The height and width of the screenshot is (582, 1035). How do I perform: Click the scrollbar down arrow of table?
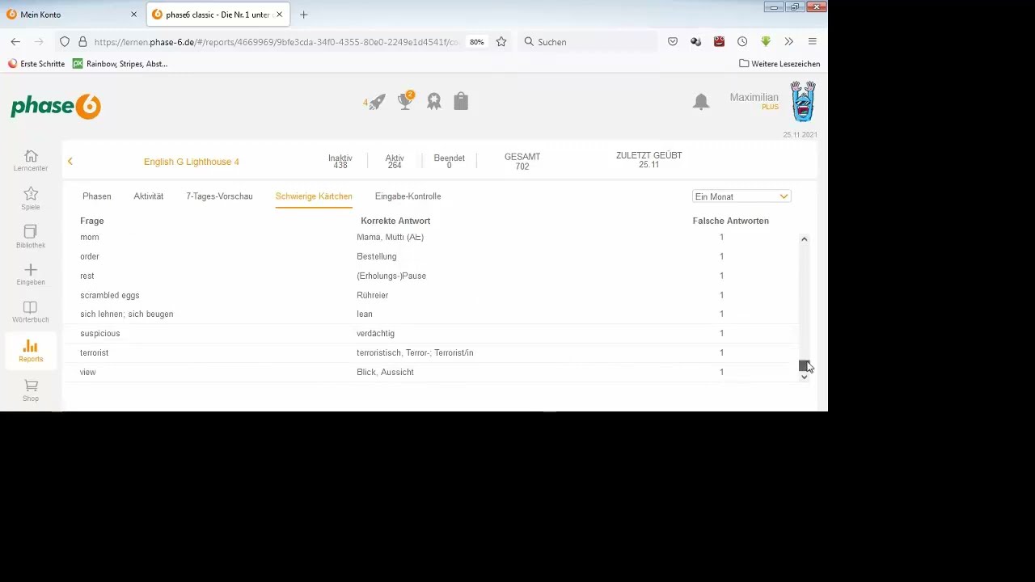click(804, 377)
